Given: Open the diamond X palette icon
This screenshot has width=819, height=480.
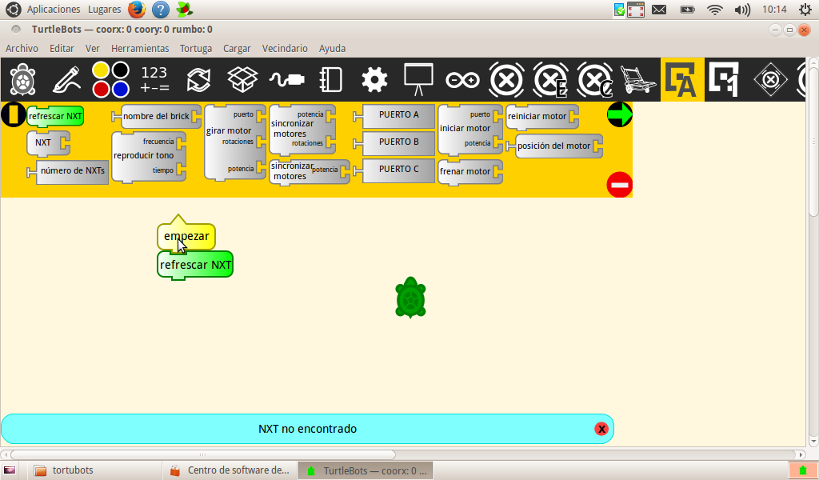Looking at the screenshot, I should point(770,80).
